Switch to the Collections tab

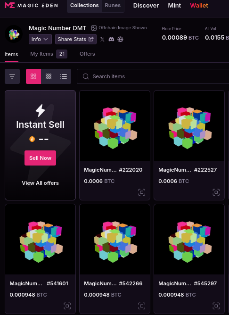coord(84,6)
